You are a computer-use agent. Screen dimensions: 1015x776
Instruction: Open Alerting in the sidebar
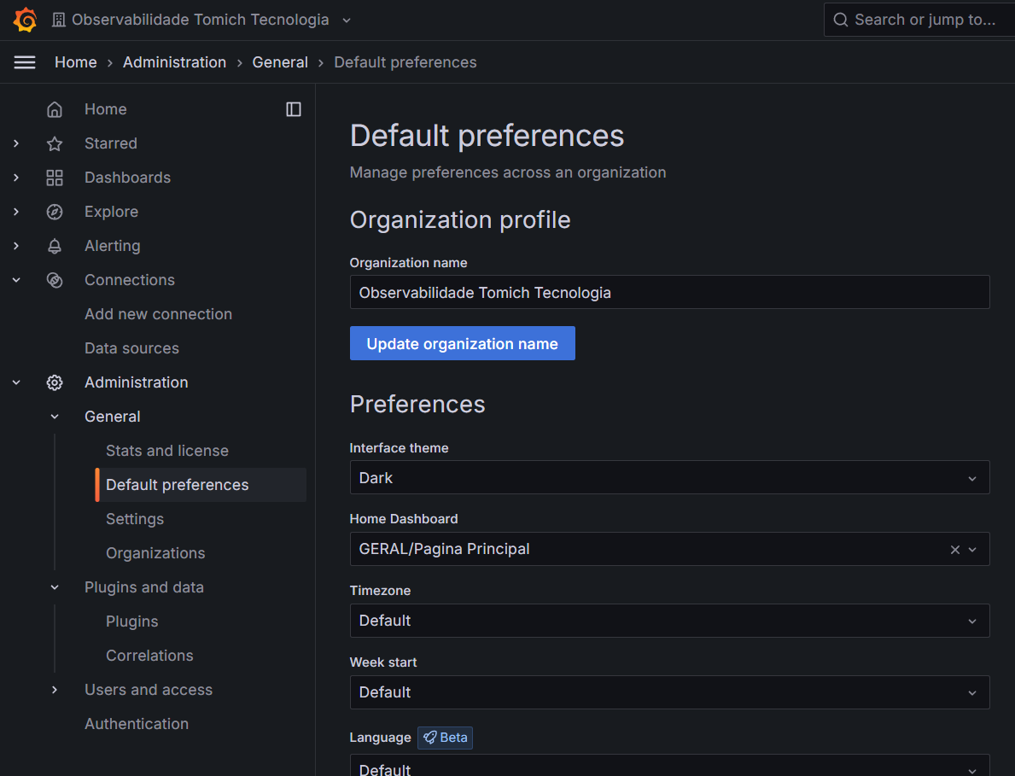coord(113,246)
